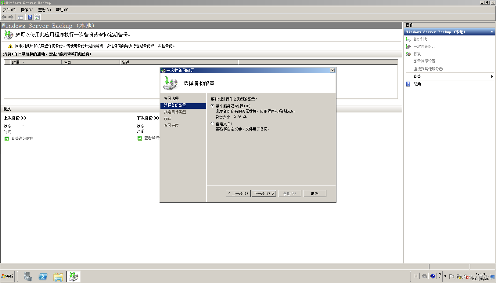Click 备份计划... action link

423,39
